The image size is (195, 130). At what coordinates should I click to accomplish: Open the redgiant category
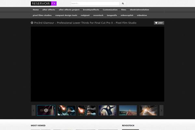click(x=85, y=15)
